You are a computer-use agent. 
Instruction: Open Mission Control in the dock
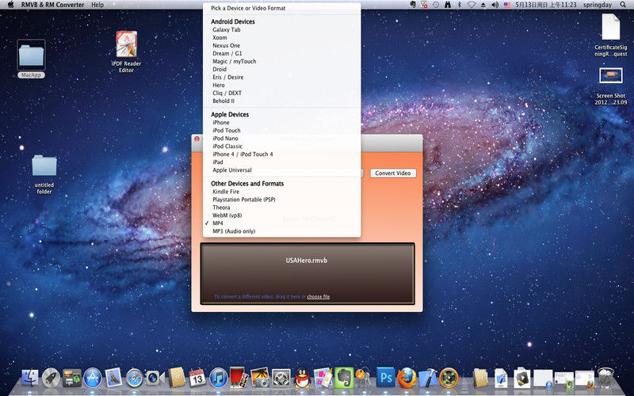coord(72,379)
